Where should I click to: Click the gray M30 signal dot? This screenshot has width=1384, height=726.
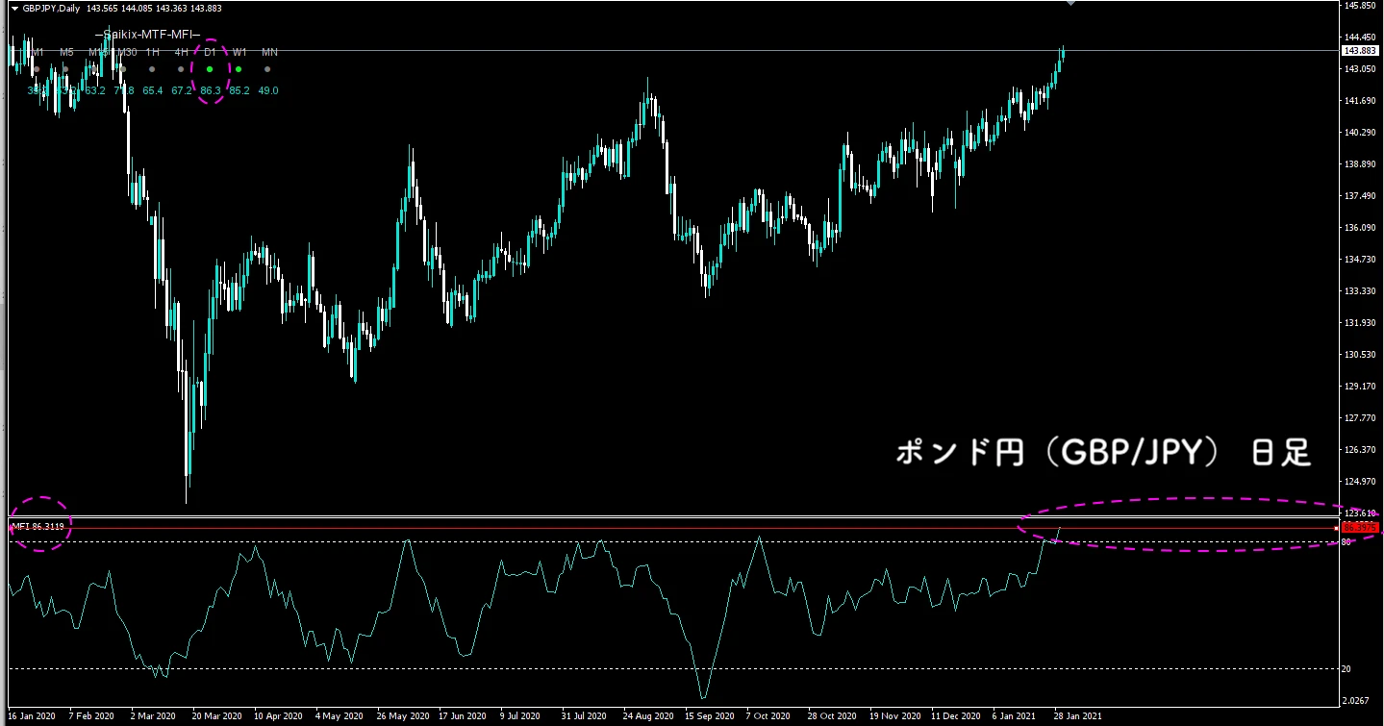123,69
